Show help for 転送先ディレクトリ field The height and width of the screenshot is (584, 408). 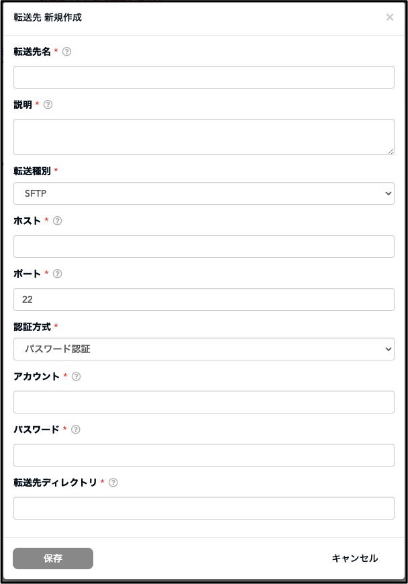(x=113, y=483)
